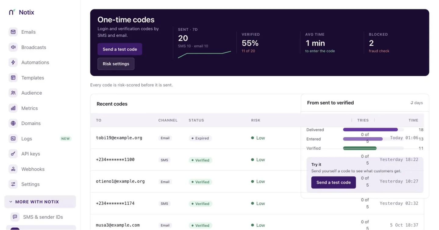Image resolution: width=439 pixels, height=230 pixels.
Task: Click the NEW badge beside Logs
Action: [66, 138]
